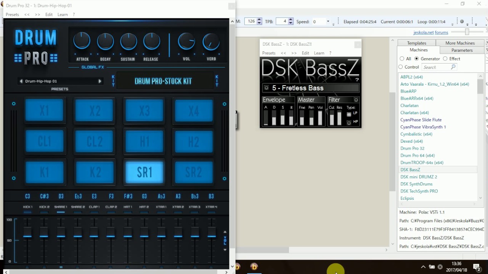The image size is (488, 274).
Task: Go to previous Drum Pro preset arrow
Action: point(21,81)
